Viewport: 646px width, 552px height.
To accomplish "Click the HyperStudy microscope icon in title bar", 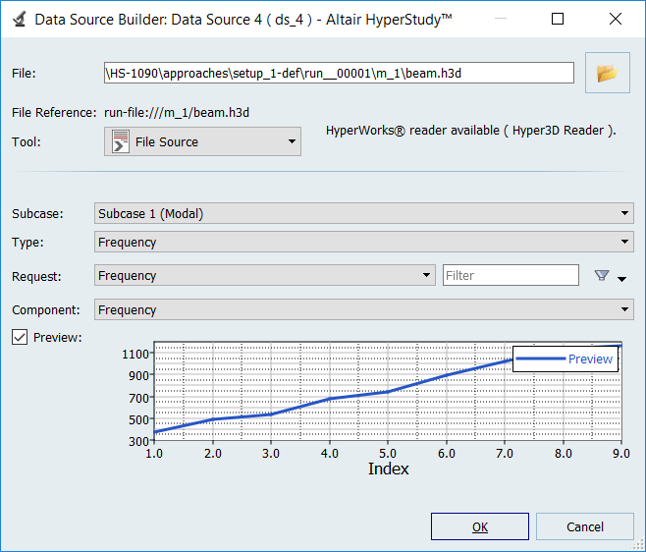I will (x=18, y=19).
